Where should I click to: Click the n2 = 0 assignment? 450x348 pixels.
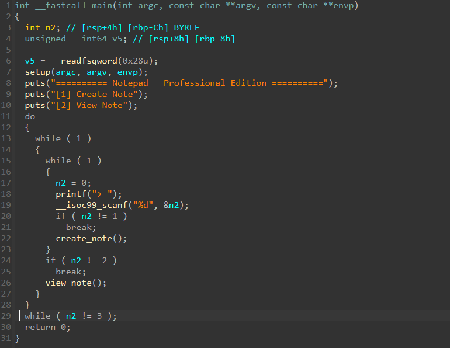(73, 183)
